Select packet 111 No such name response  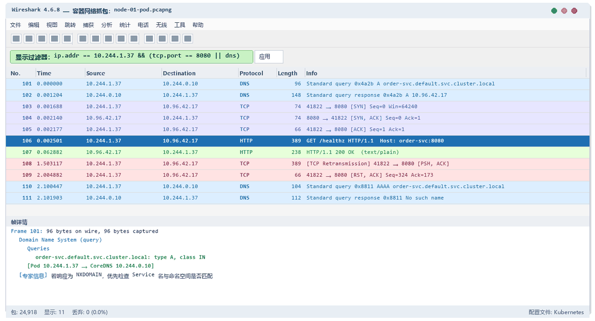pos(297,198)
